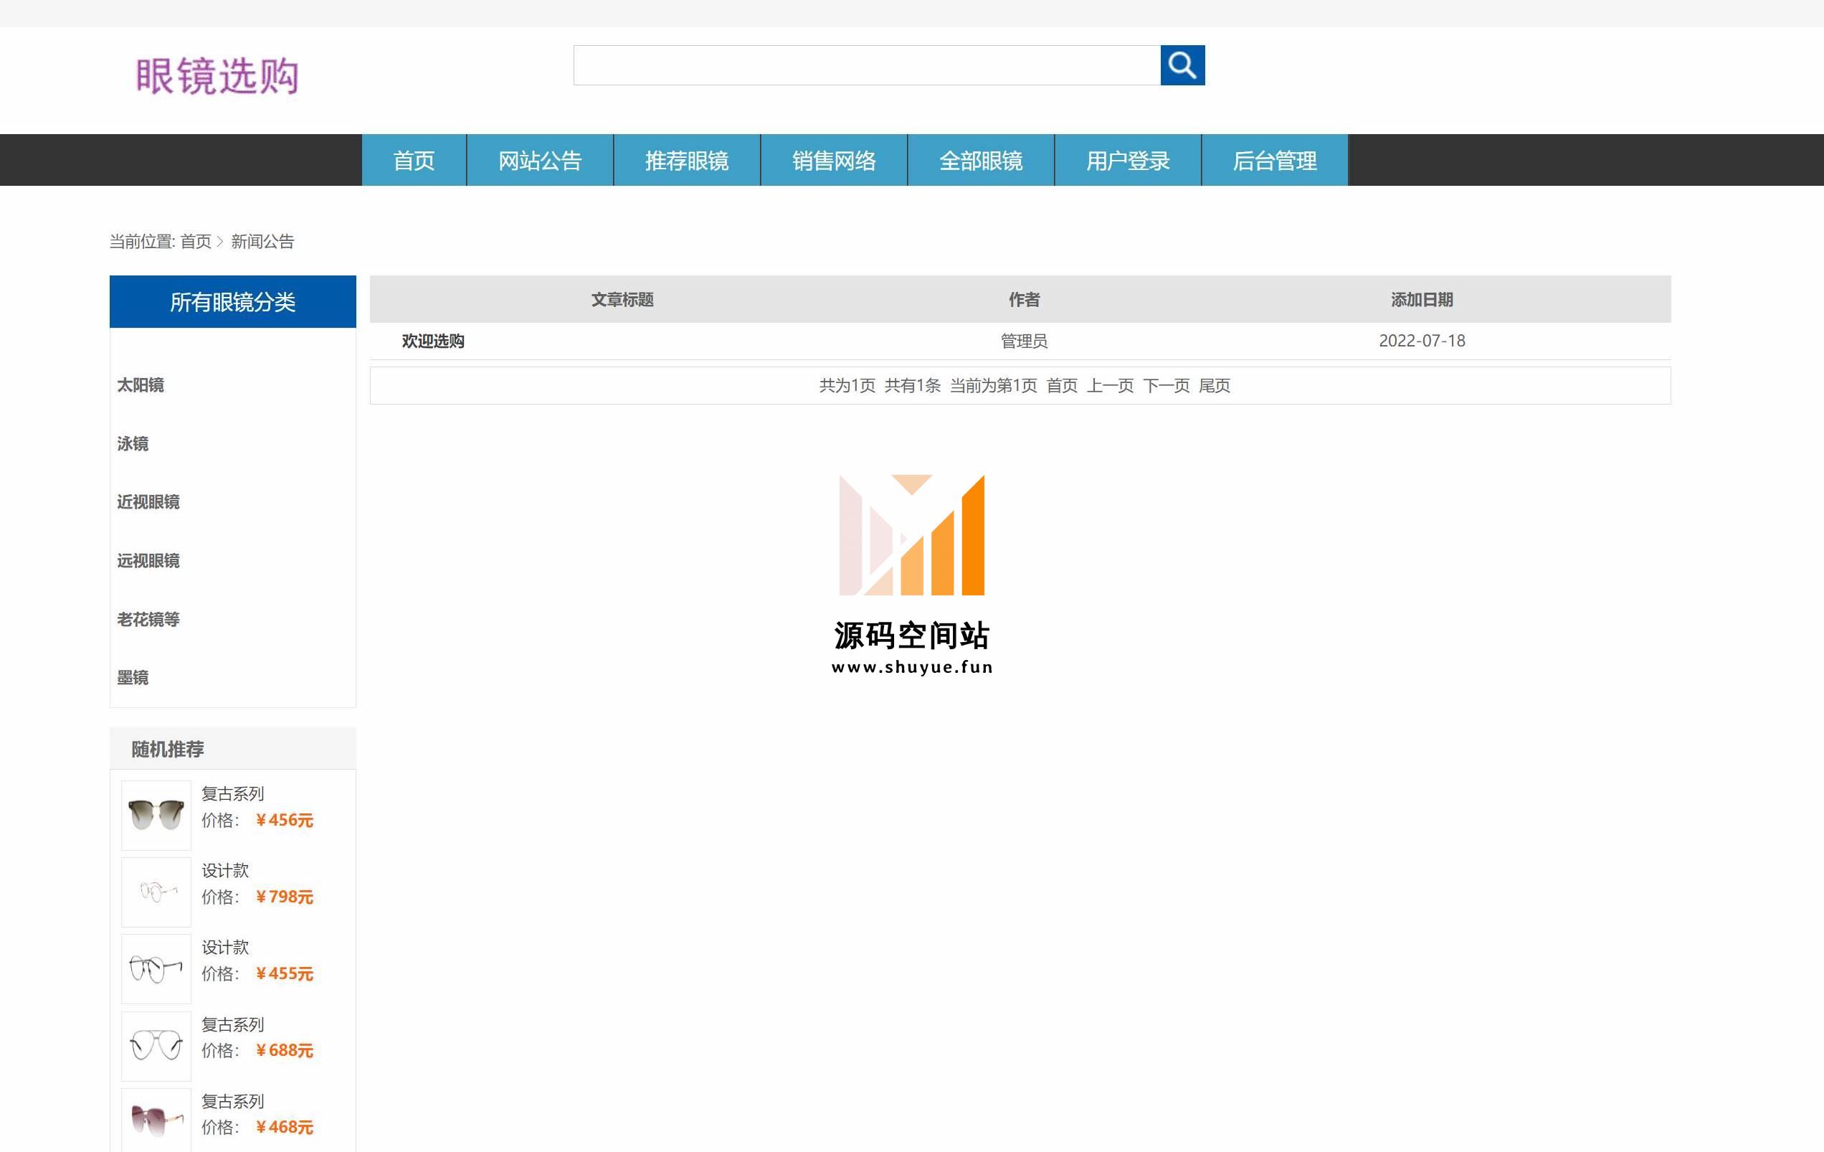Click the 管理员 author cell
The height and width of the screenshot is (1152, 1824).
[1024, 341]
